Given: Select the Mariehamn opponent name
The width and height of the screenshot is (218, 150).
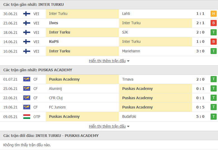Looking at the screenshot, I should tap(131, 51).
